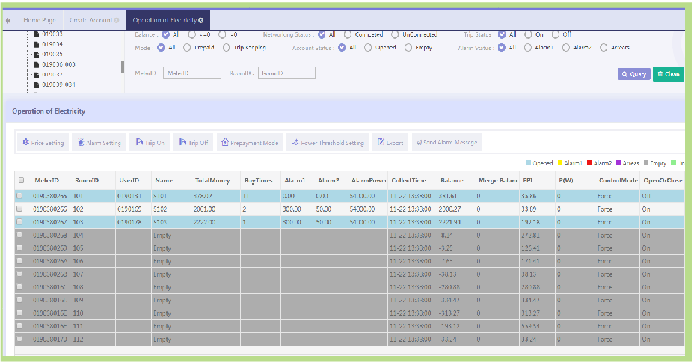Toggle the select-all checkbox in table header
The image size is (694, 362).
tap(21, 180)
